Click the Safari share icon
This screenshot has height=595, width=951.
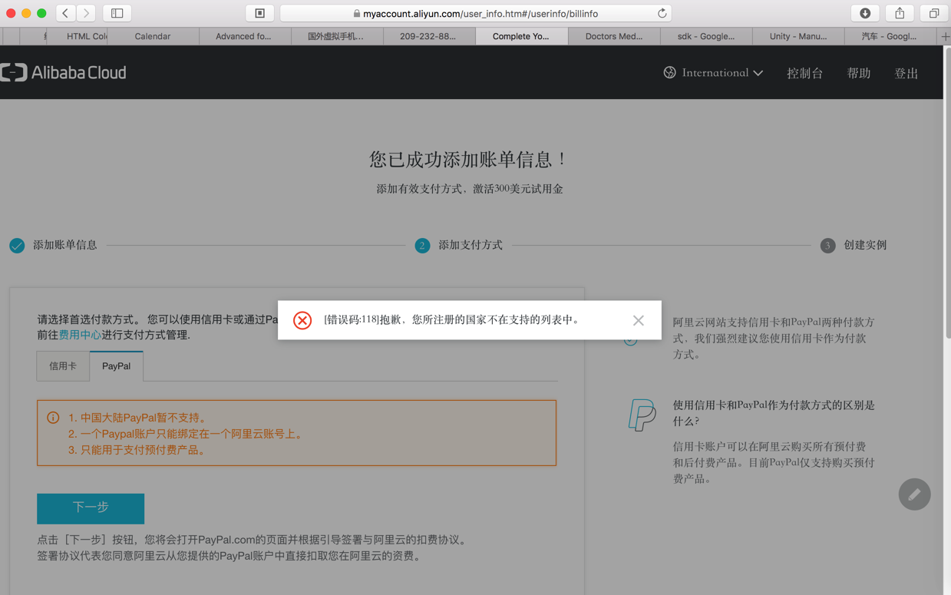(x=900, y=13)
